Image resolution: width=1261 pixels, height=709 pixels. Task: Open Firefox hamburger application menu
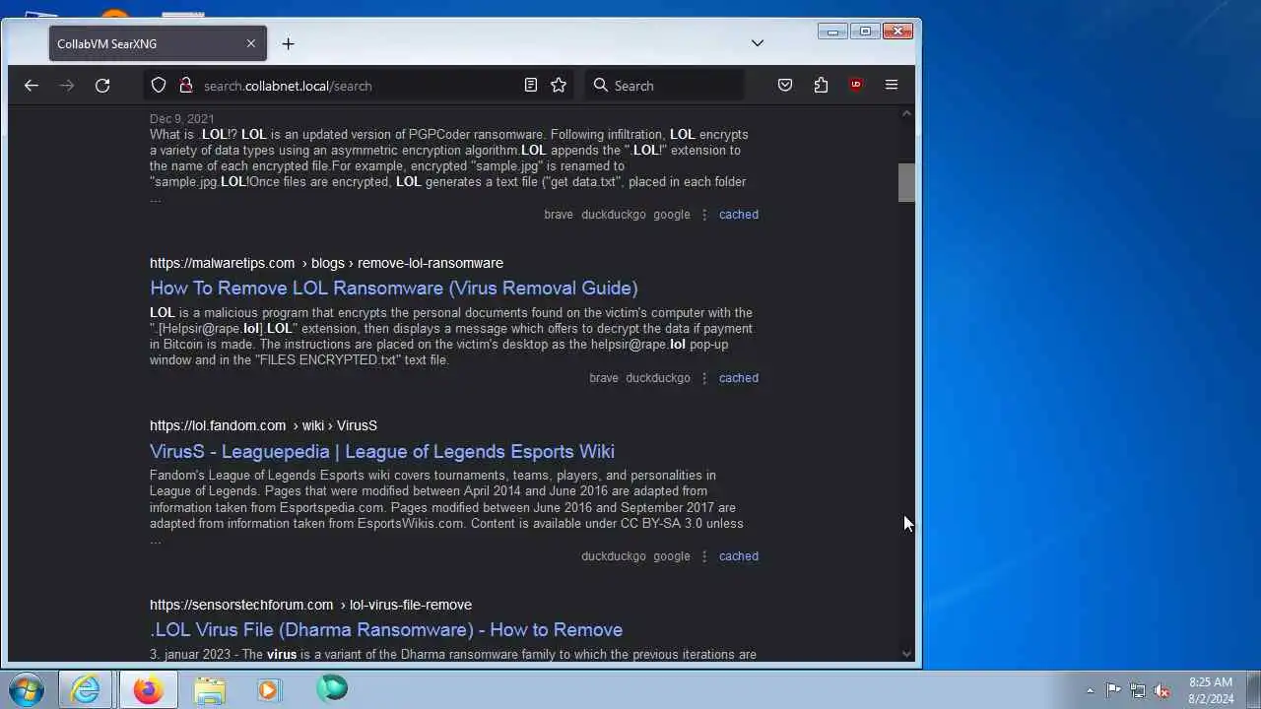892,86
